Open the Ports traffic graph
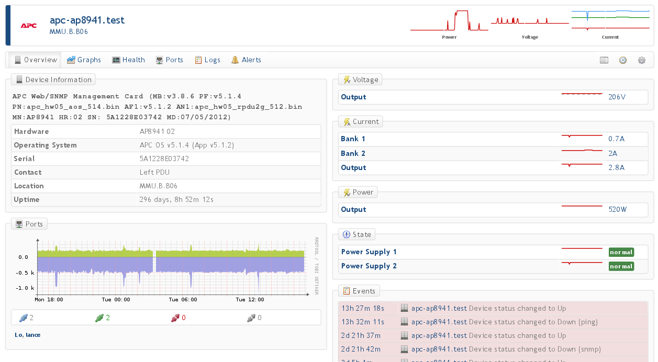The height and width of the screenshot is (362, 658). 166,269
